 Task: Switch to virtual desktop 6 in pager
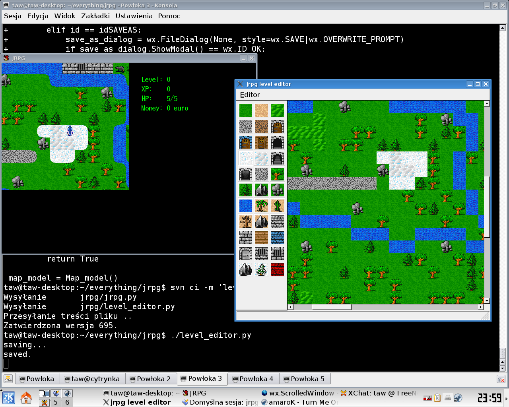67,402
